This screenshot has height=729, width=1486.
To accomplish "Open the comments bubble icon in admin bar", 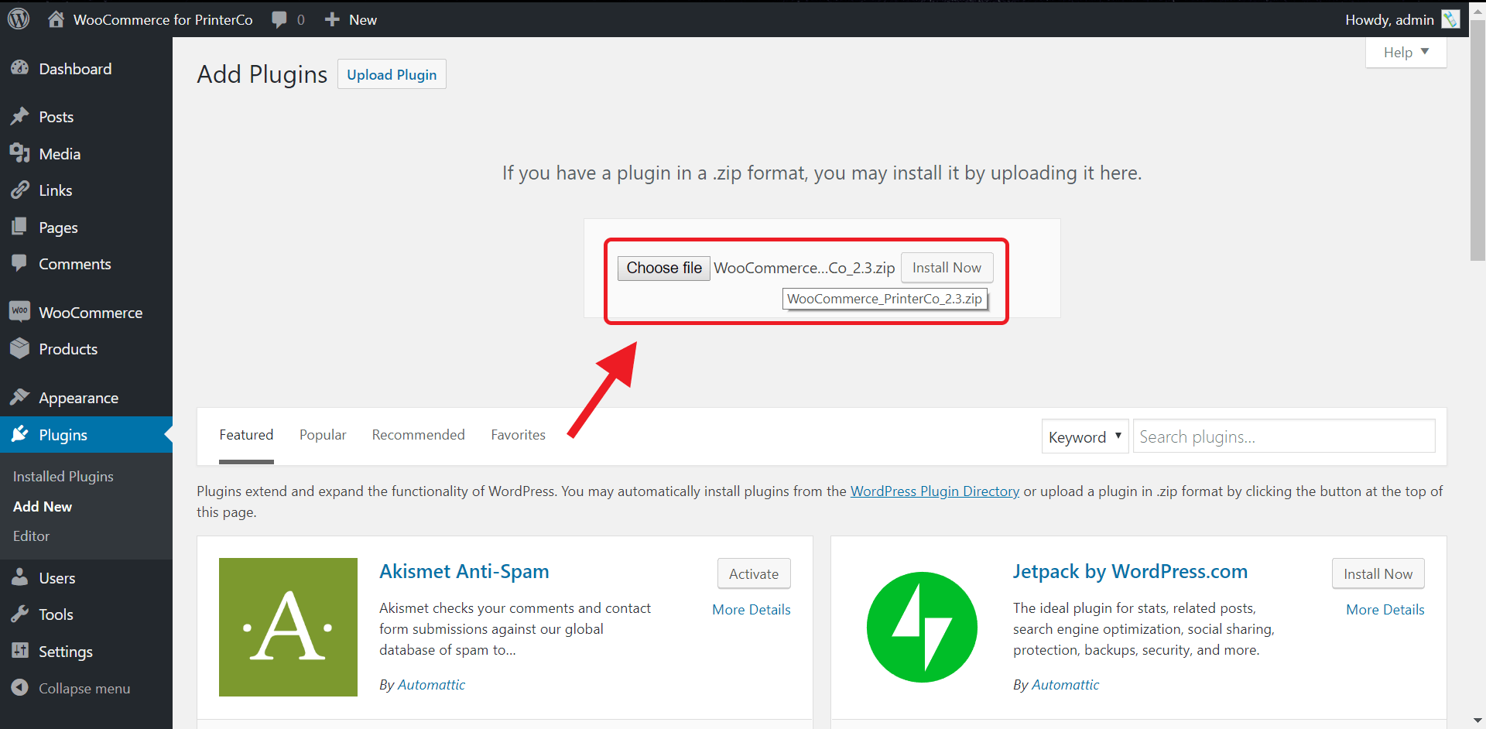I will pyautogui.click(x=279, y=19).
